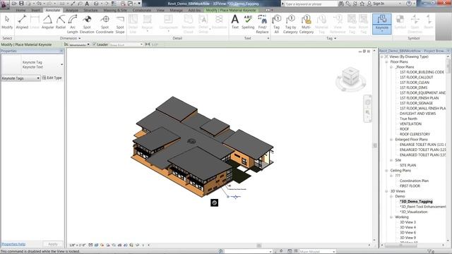Place a Spot Elevation
The image size is (452, 254).
[87, 25]
